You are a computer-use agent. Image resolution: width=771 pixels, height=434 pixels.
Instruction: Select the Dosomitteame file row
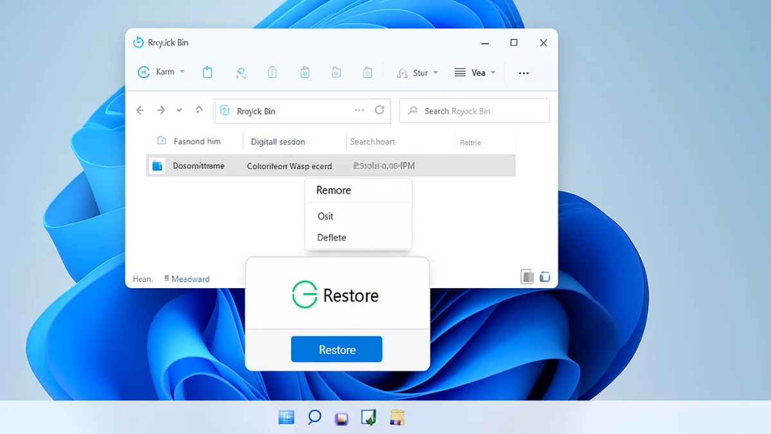pos(331,165)
